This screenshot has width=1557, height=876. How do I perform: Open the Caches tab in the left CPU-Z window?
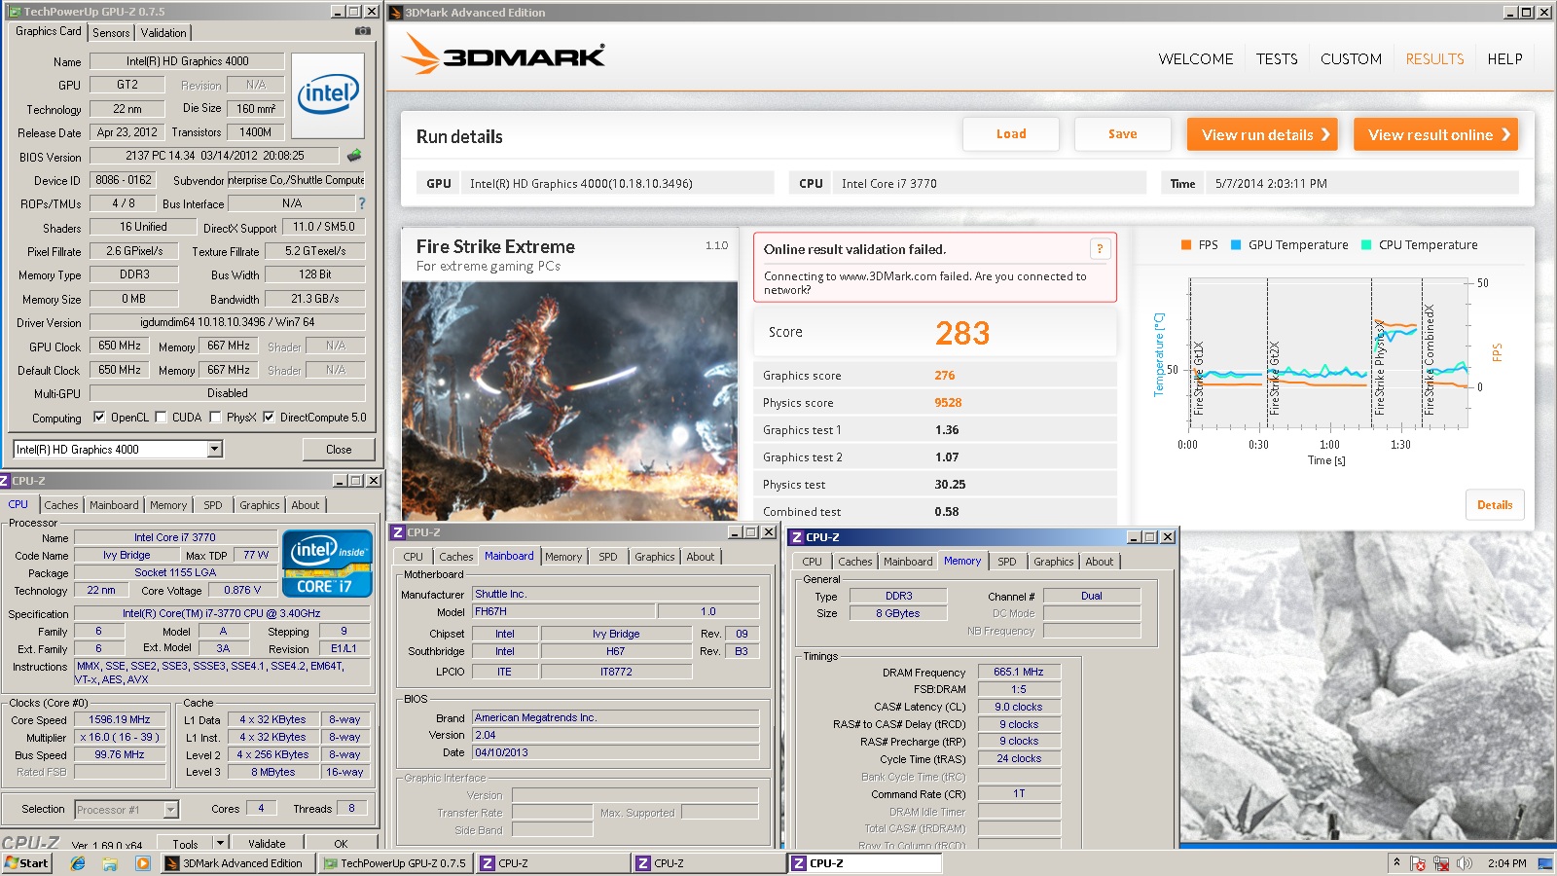(60, 505)
